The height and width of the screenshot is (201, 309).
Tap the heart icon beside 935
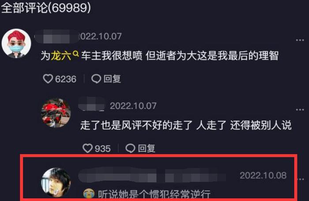pos(87,148)
